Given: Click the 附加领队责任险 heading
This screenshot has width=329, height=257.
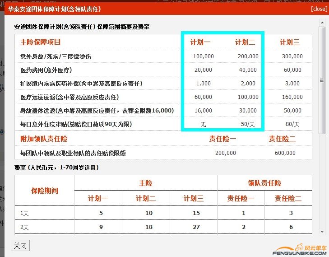Looking at the screenshot, I should 44,139.
